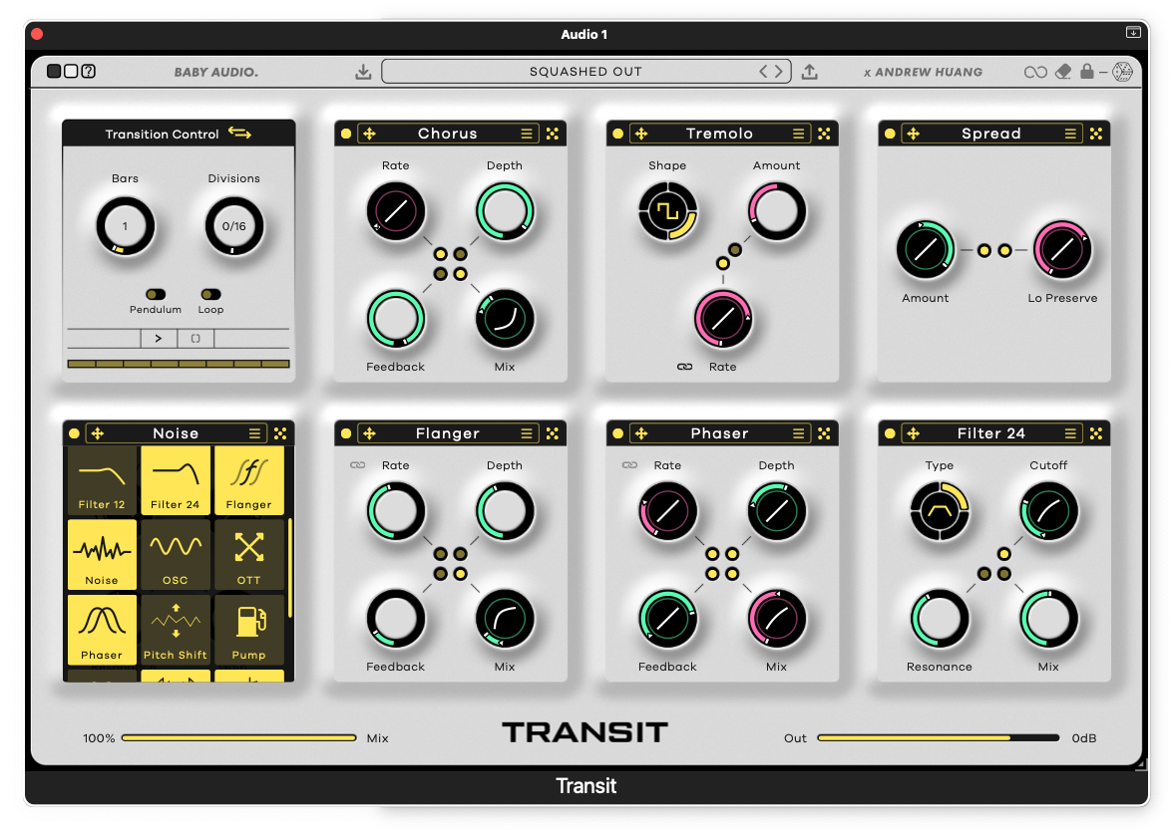Image resolution: width=1173 pixels, height=834 pixels.
Task: Click the eraser icon in top bar
Action: (x=1062, y=72)
